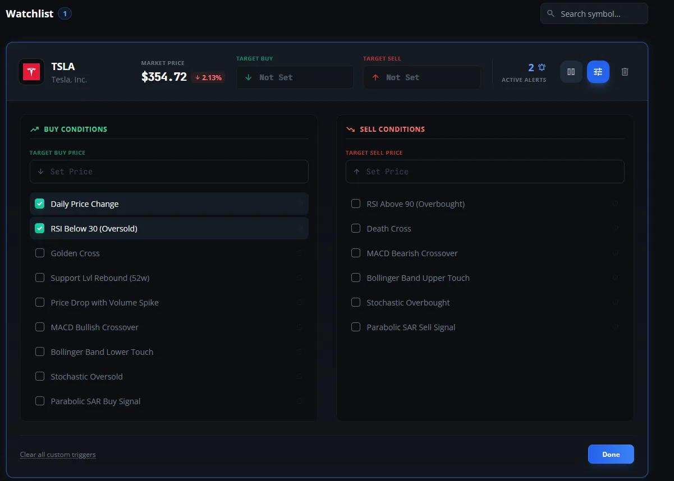Viewport: 674px width, 481px height.
Task: Enable Price Drop with Volume Spike
Action: click(40, 302)
